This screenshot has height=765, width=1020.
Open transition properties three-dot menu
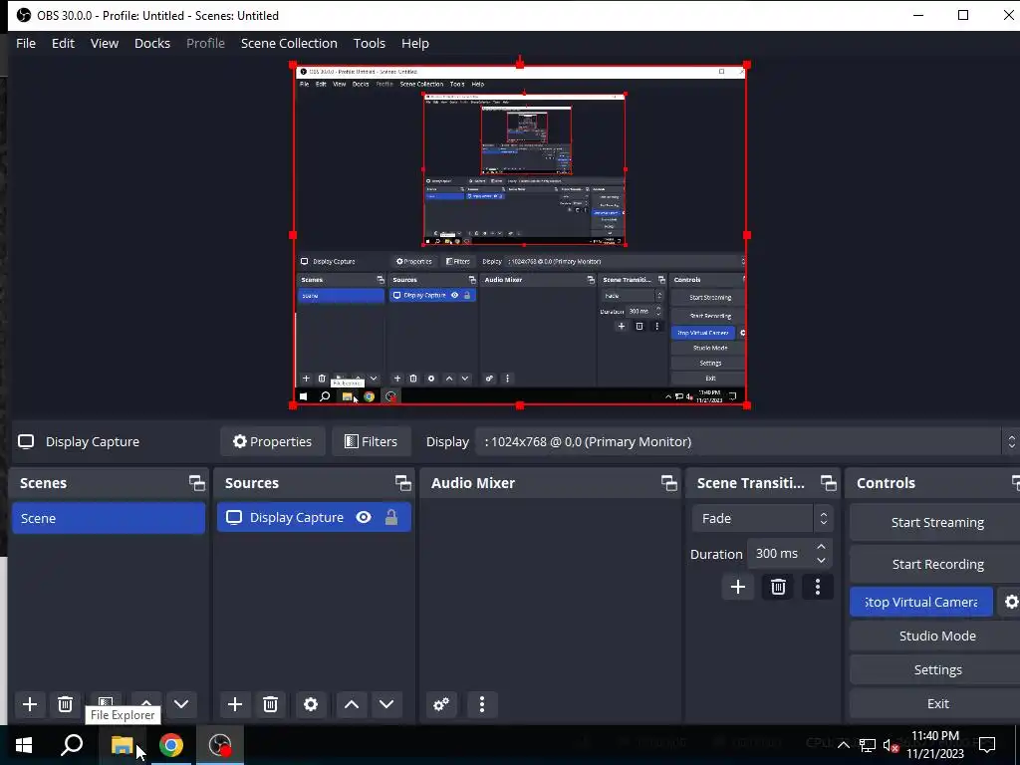[x=818, y=587]
